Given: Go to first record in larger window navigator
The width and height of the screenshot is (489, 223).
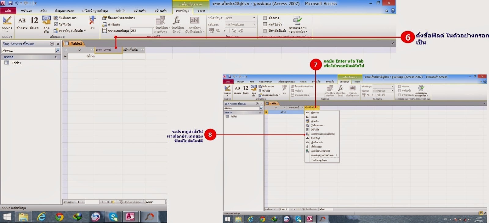Looking at the screenshot, I should [78, 202].
